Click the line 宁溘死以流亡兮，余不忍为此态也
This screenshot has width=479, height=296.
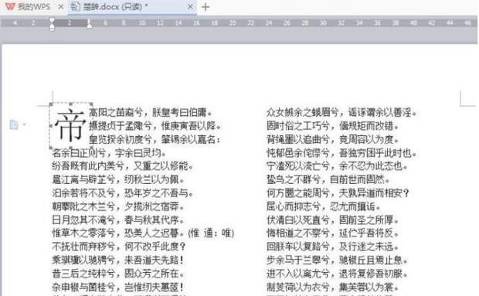[338, 166]
